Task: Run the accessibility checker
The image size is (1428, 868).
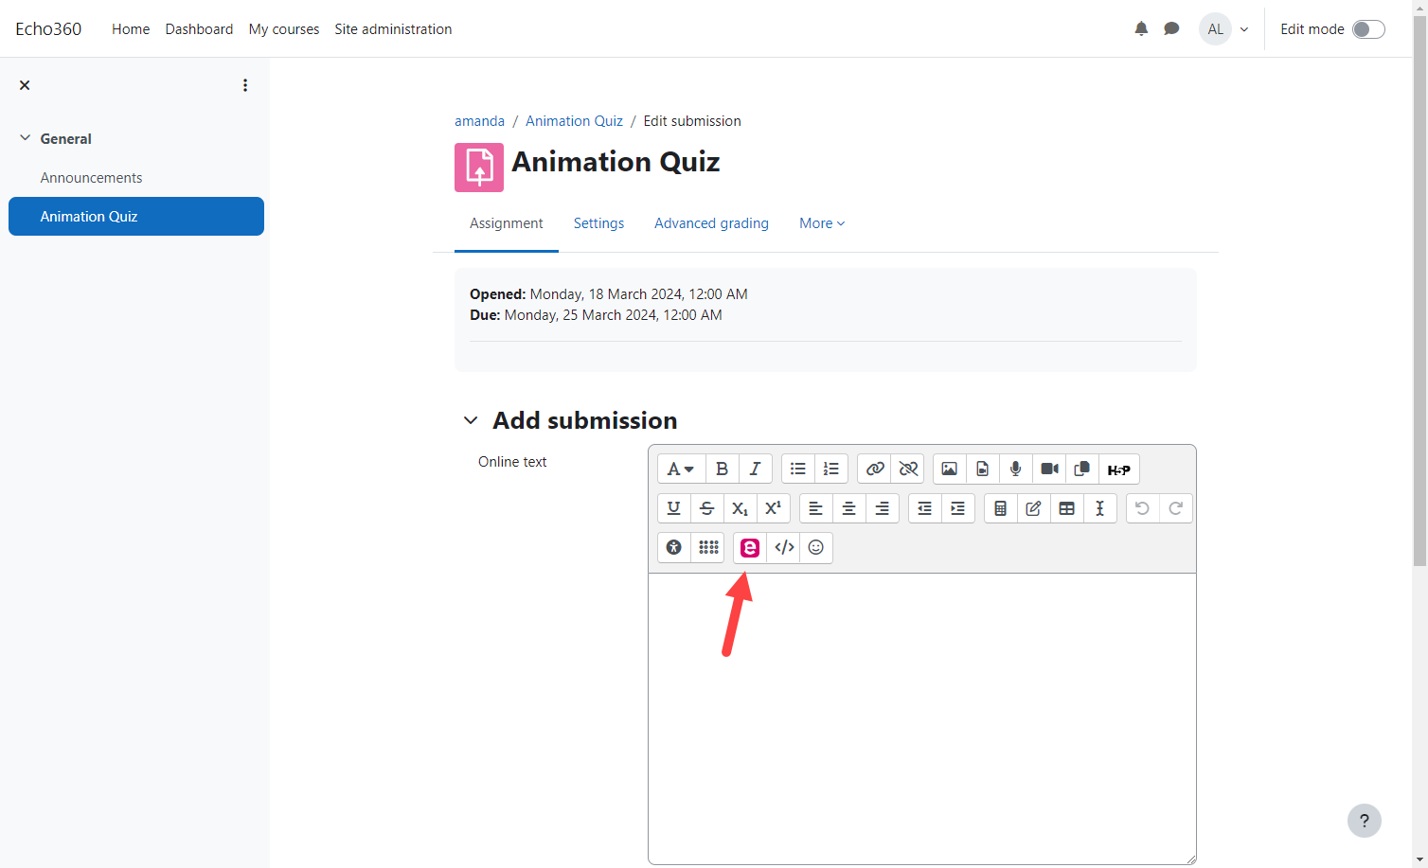Action: pos(673,547)
